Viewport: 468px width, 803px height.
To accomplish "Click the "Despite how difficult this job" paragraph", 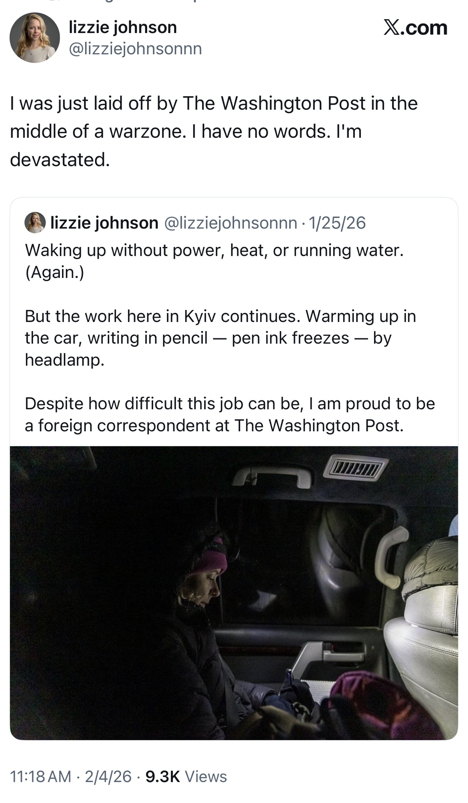I will [x=230, y=414].
